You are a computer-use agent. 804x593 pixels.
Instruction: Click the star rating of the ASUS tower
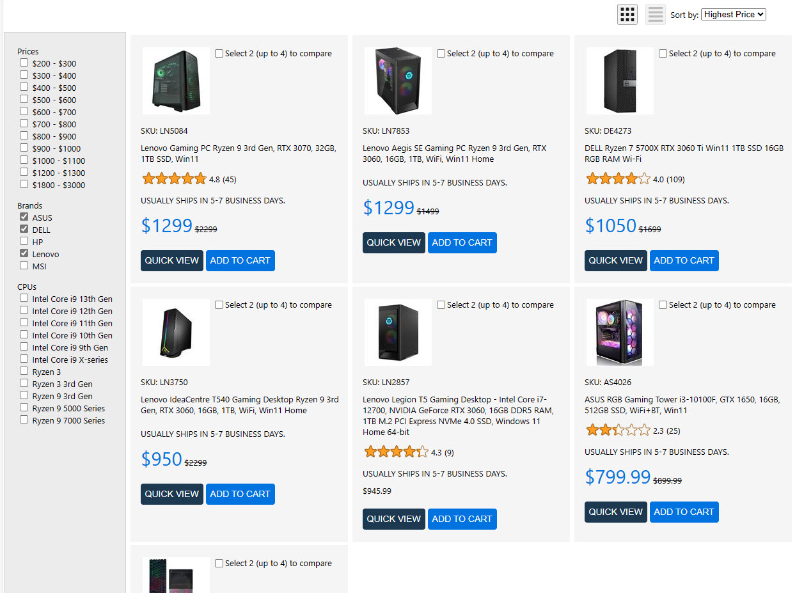click(618, 431)
